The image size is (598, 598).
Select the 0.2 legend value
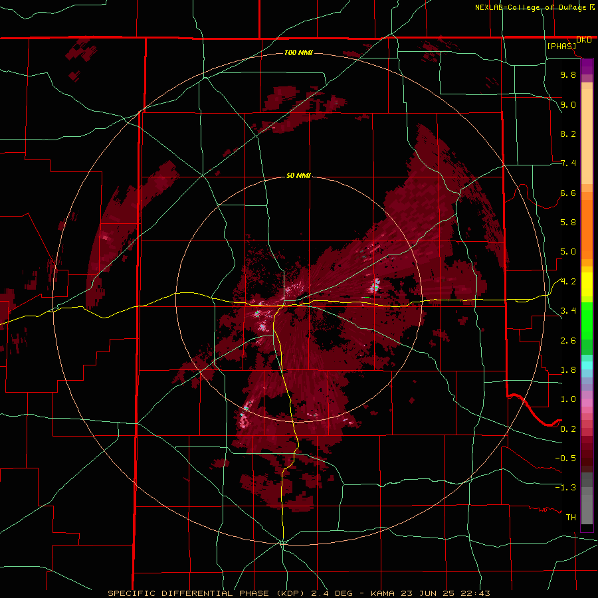click(x=568, y=429)
